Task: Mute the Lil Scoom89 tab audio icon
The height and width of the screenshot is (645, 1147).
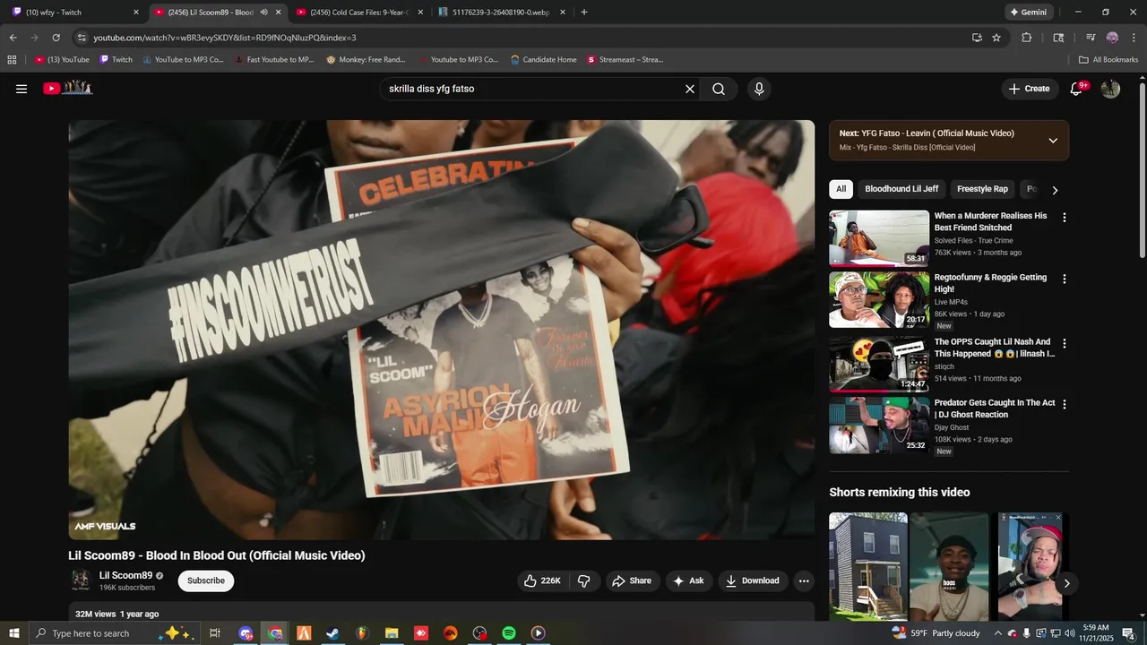Action: click(x=263, y=13)
